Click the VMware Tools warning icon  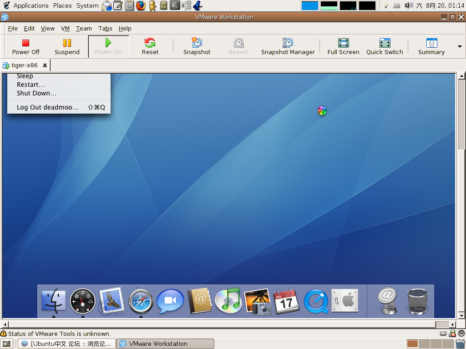(4, 334)
